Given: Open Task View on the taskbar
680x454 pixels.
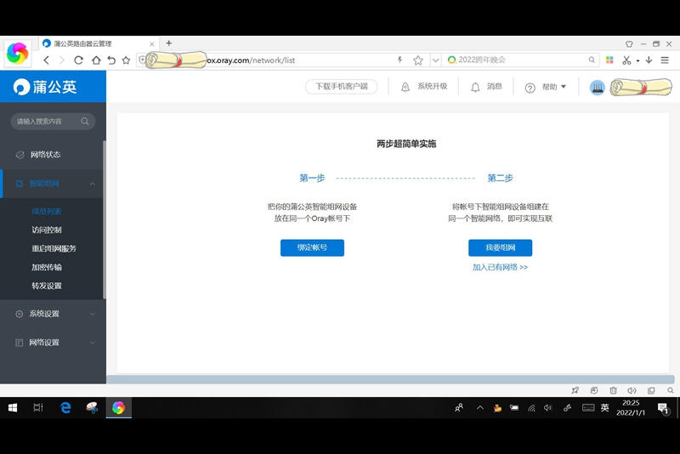Looking at the screenshot, I should (x=38, y=407).
